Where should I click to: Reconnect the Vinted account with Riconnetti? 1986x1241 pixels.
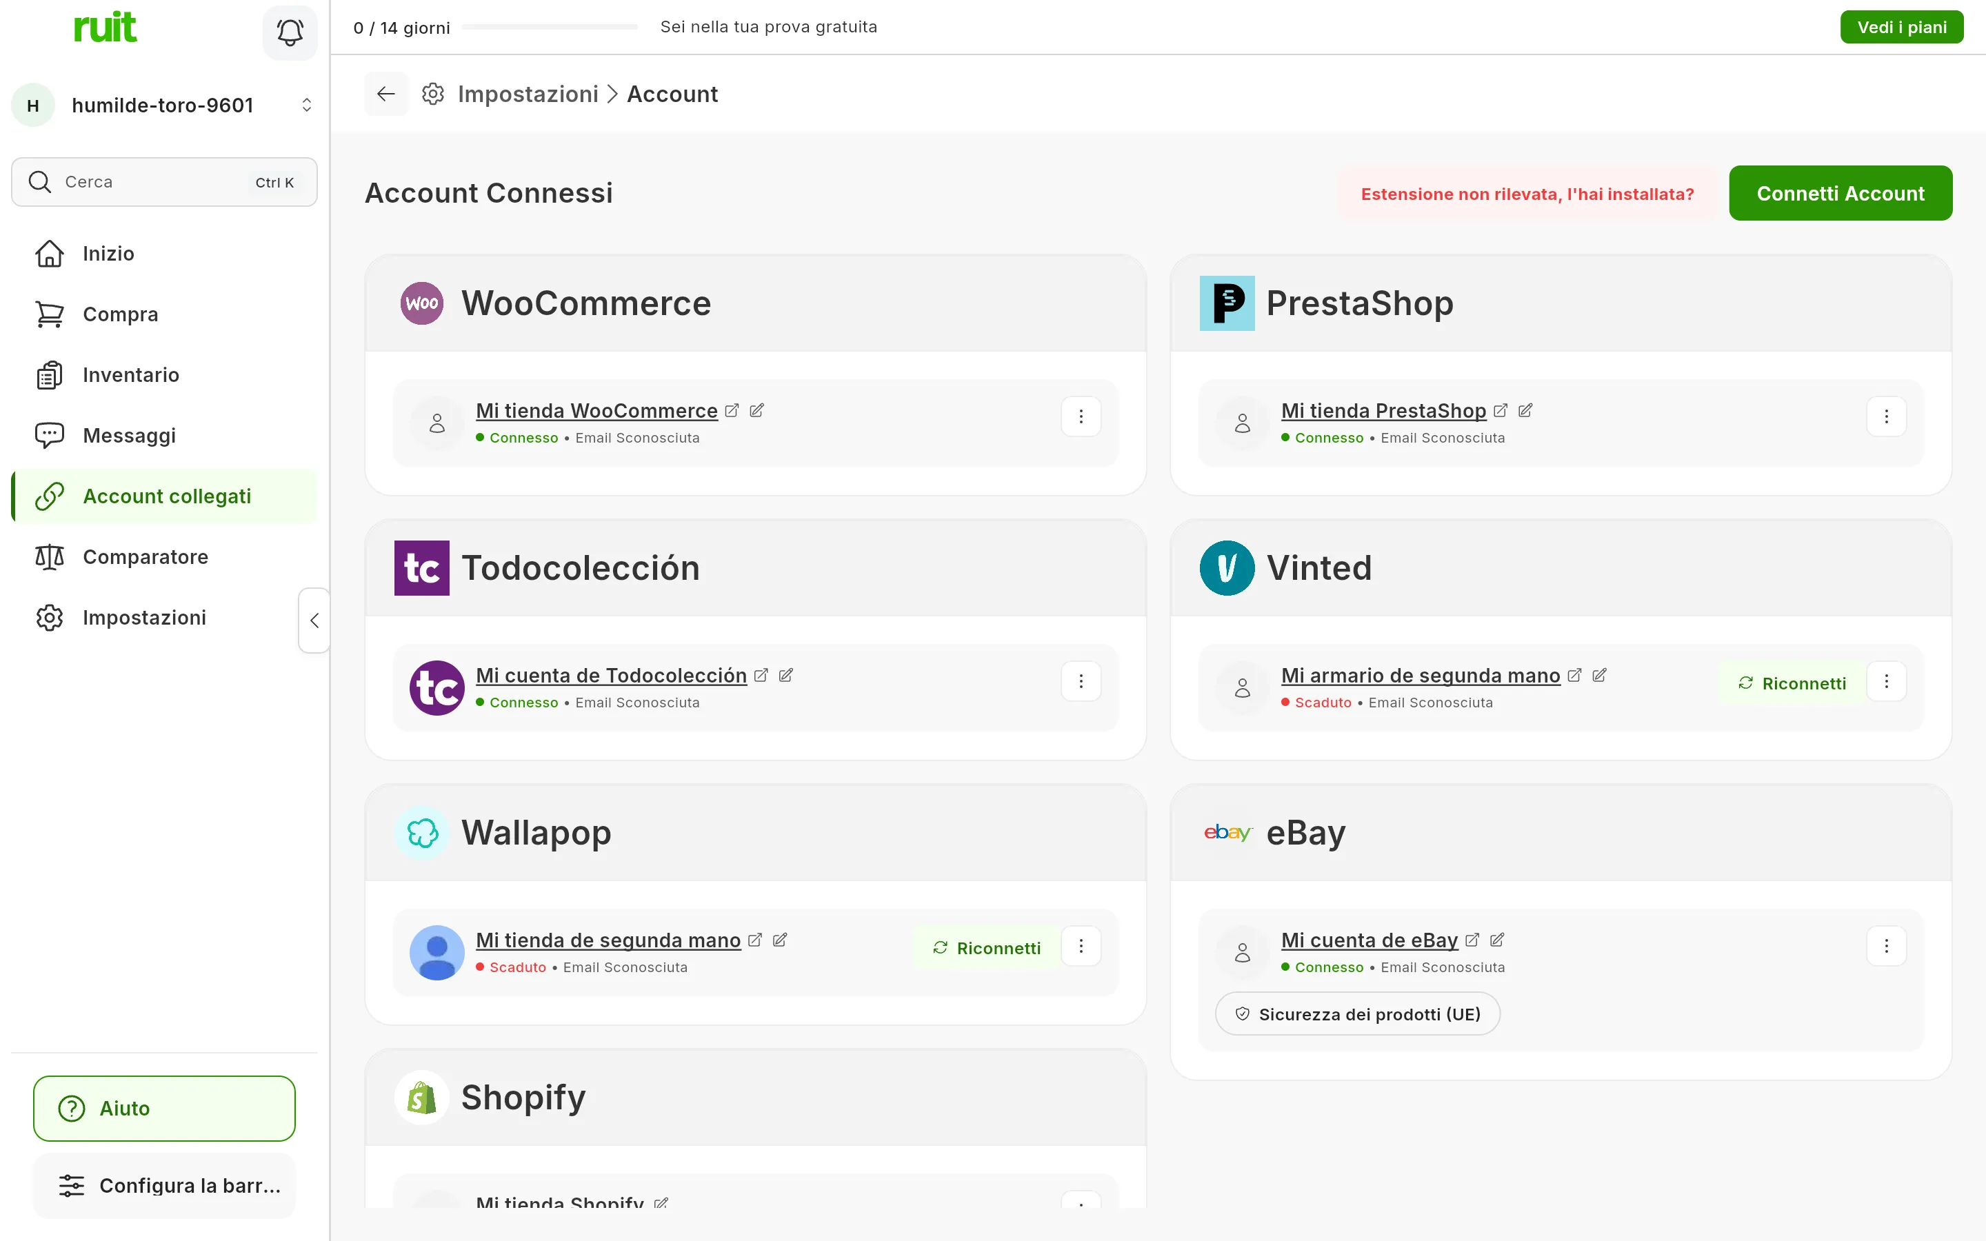pos(1792,684)
